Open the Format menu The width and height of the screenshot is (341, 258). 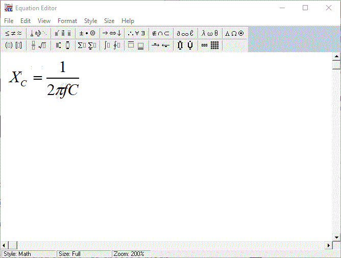coord(67,21)
